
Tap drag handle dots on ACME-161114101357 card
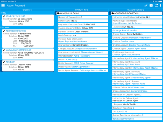pos(1,20)
